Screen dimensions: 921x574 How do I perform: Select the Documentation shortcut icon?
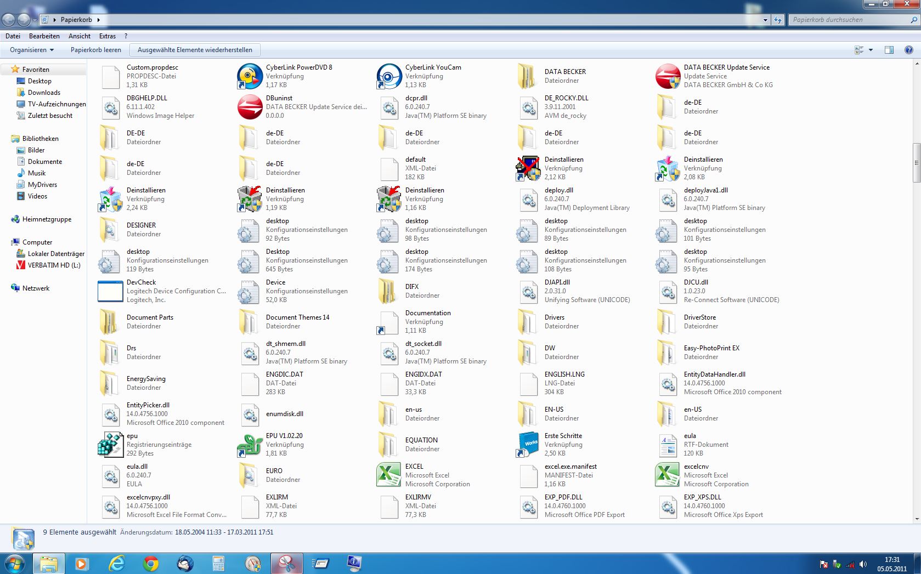[389, 322]
